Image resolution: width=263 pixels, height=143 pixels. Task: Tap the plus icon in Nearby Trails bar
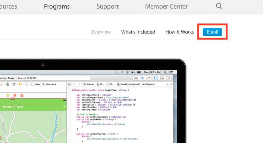coord(64,106)
